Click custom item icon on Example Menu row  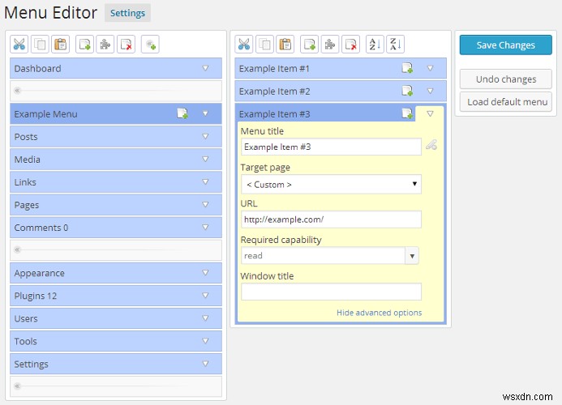pyautogui.click(x=182, y=113)
